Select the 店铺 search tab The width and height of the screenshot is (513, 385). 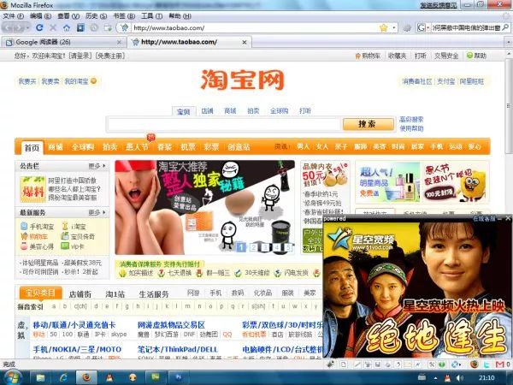tap(207, 111)
